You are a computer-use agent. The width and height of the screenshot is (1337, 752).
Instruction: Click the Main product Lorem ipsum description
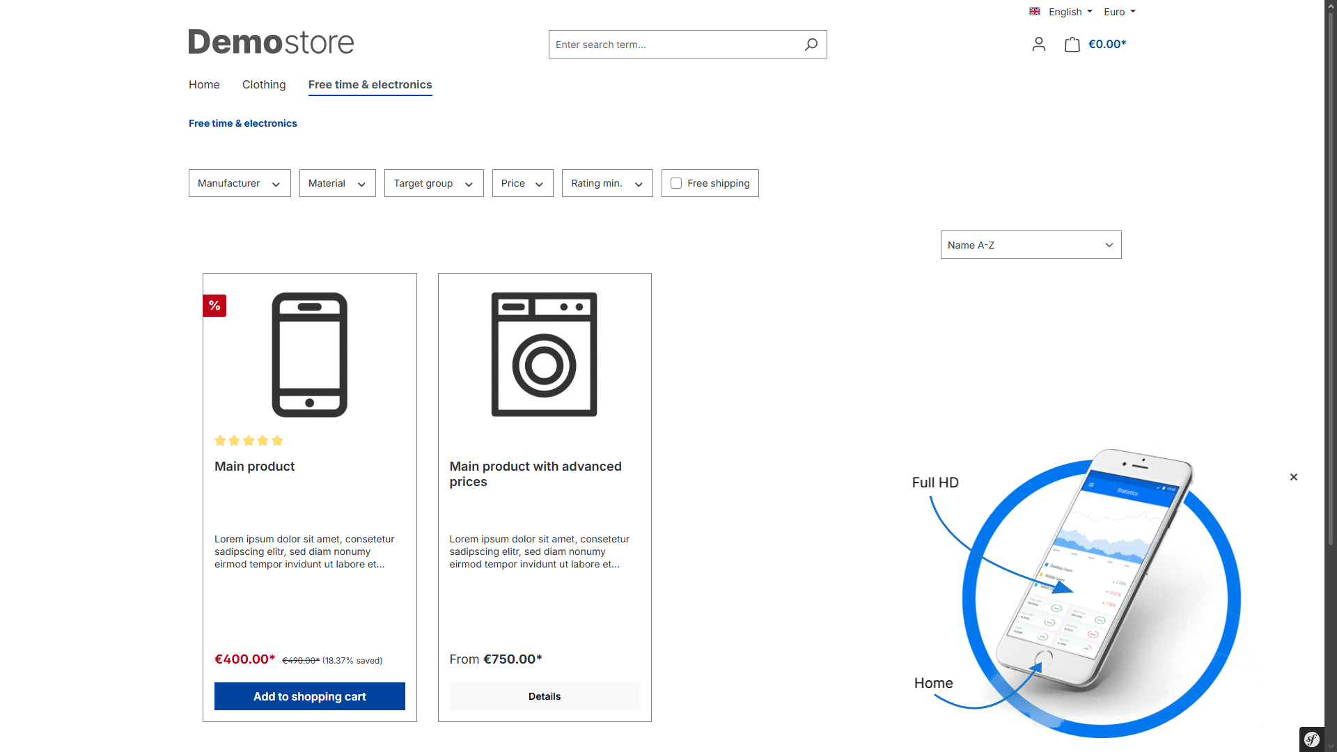(304, 551)
